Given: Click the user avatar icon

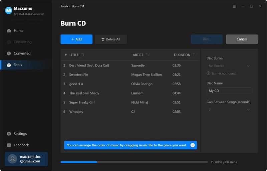Looking at the screenshot, I should click(12, 159).
